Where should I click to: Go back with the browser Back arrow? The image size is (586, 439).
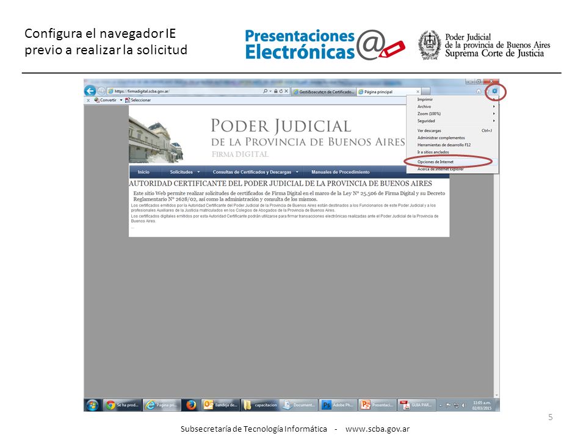click(90, 91)
